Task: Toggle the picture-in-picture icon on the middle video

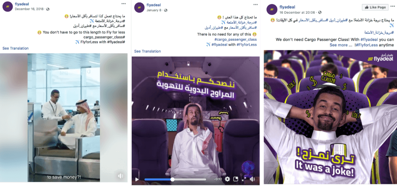Action: pos(236,179)
